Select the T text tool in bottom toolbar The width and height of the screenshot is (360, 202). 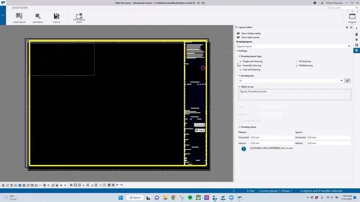(x=11, y=185)
